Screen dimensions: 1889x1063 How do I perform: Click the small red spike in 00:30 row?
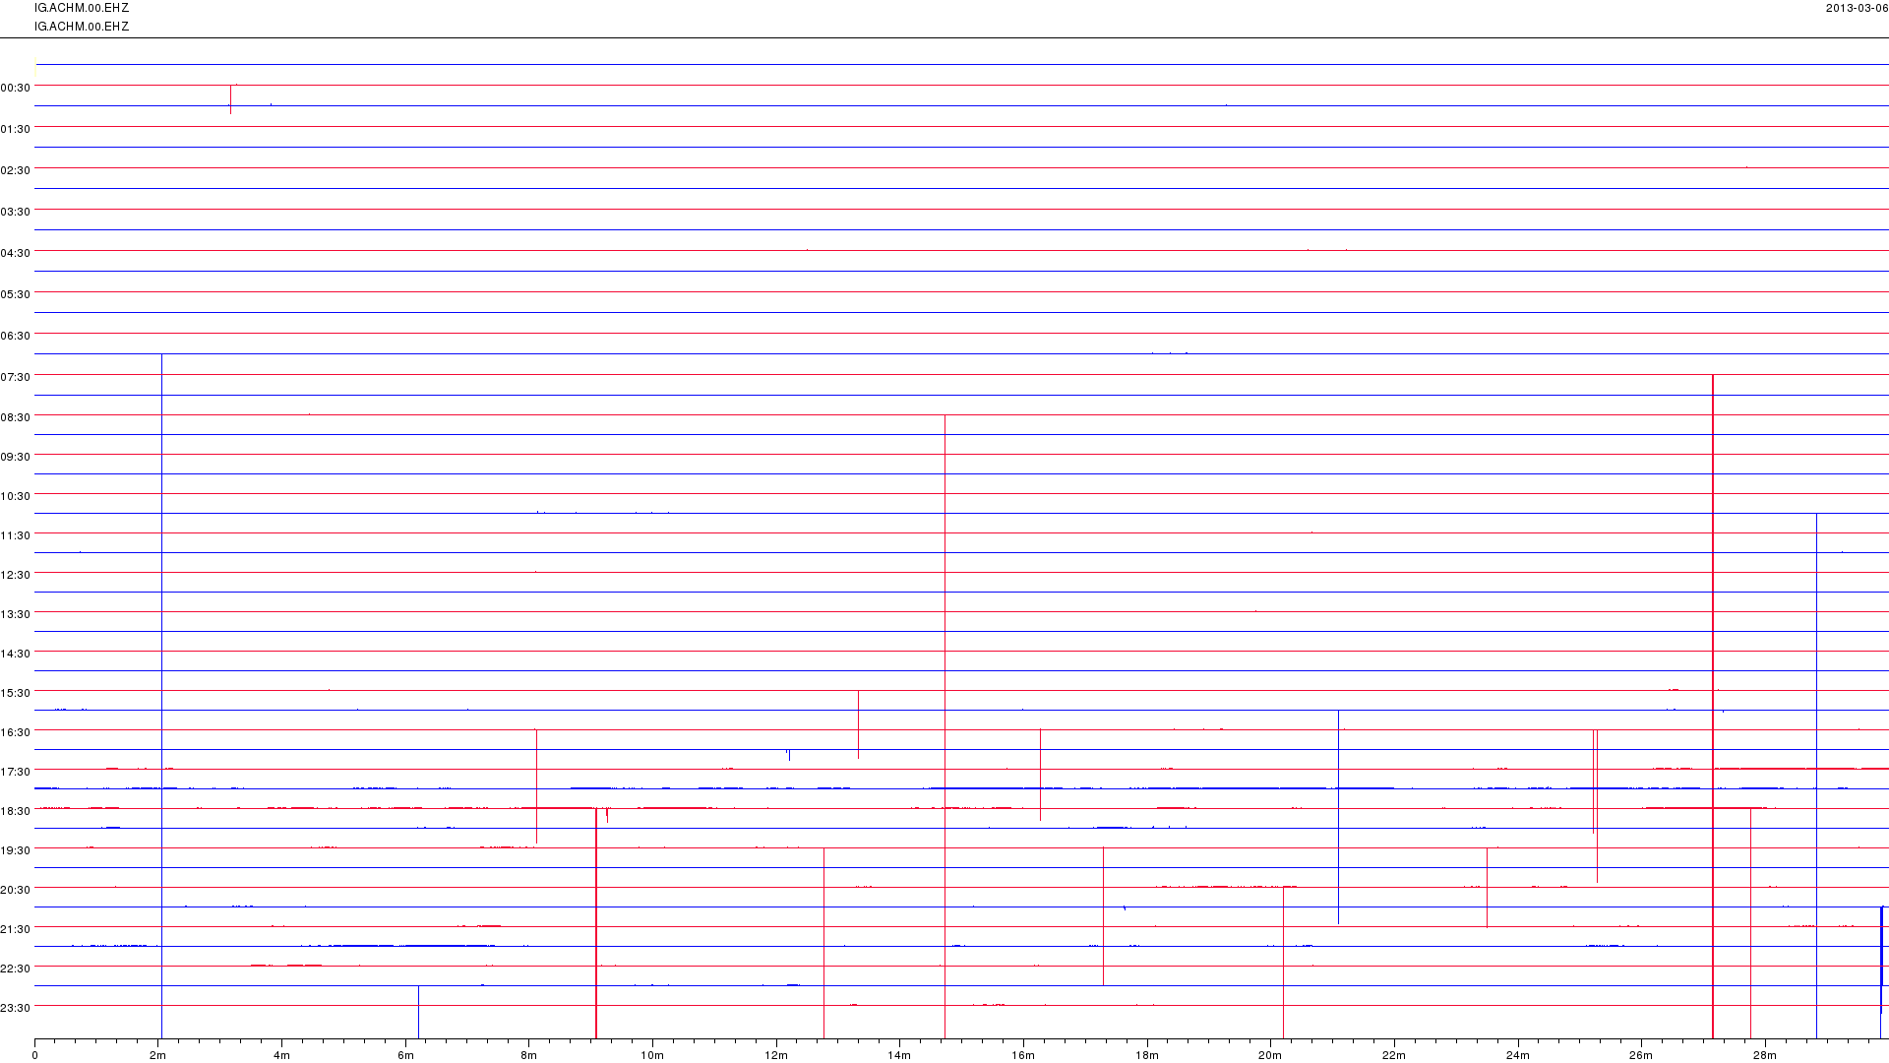click(230, 99)
